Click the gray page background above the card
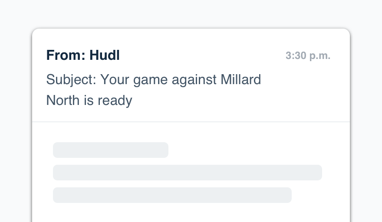Viewport: 382px width, 222px height. 191,13
